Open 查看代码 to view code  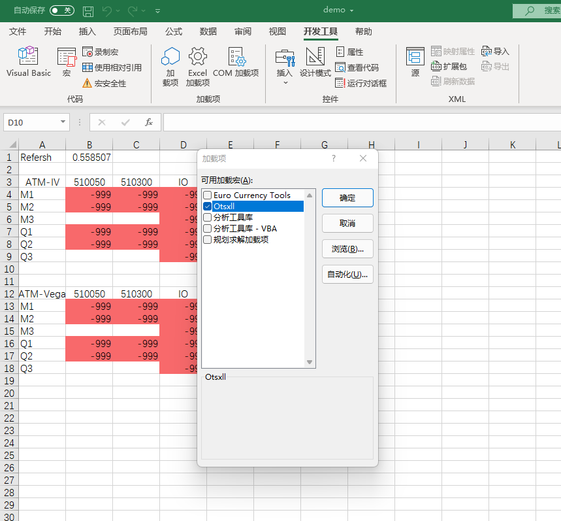click(x=355, y=67)
